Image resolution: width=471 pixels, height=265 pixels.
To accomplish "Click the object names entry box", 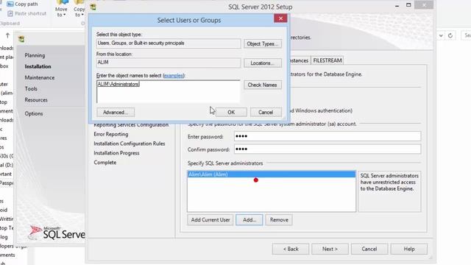I will click(x=169, y=91).
